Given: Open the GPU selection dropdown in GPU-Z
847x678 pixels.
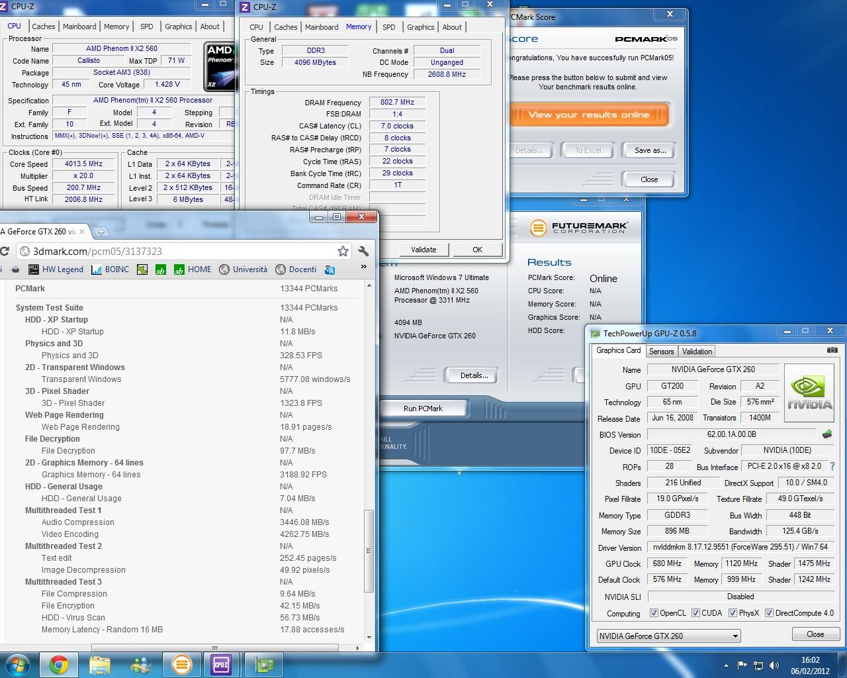Looking at the screenshot, I should click(x=668, y=636).
